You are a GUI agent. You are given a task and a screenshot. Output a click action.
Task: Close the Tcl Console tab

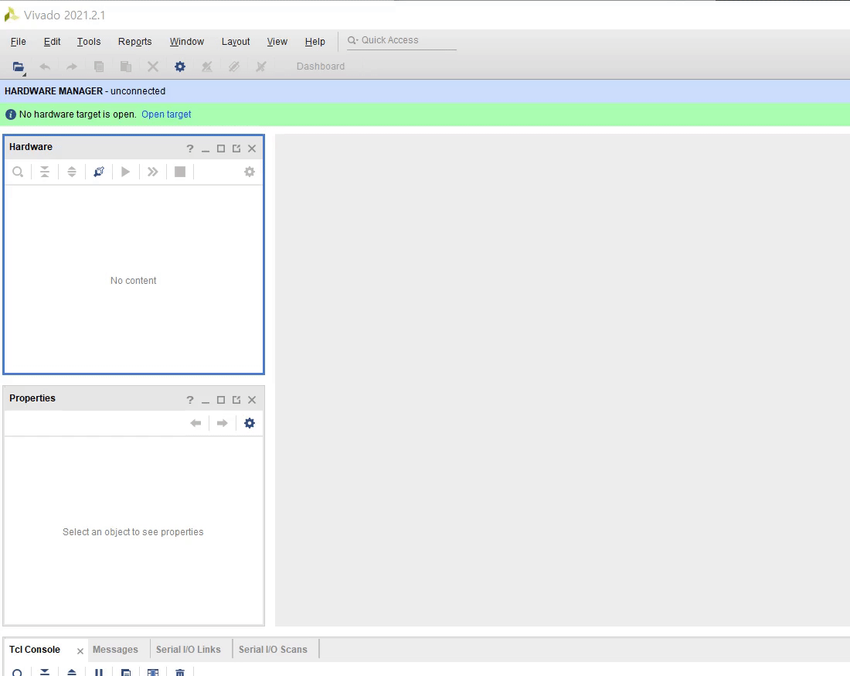[80, 651]
